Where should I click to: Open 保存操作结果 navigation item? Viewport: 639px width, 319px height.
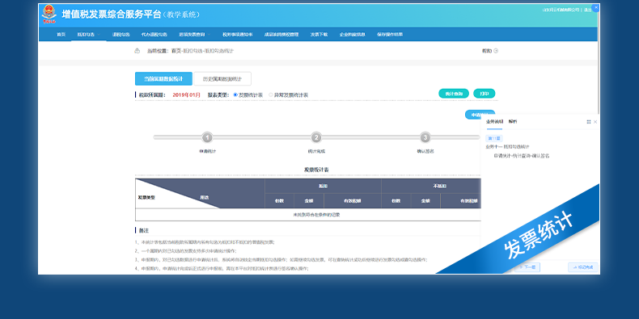[x=390, y=35]
